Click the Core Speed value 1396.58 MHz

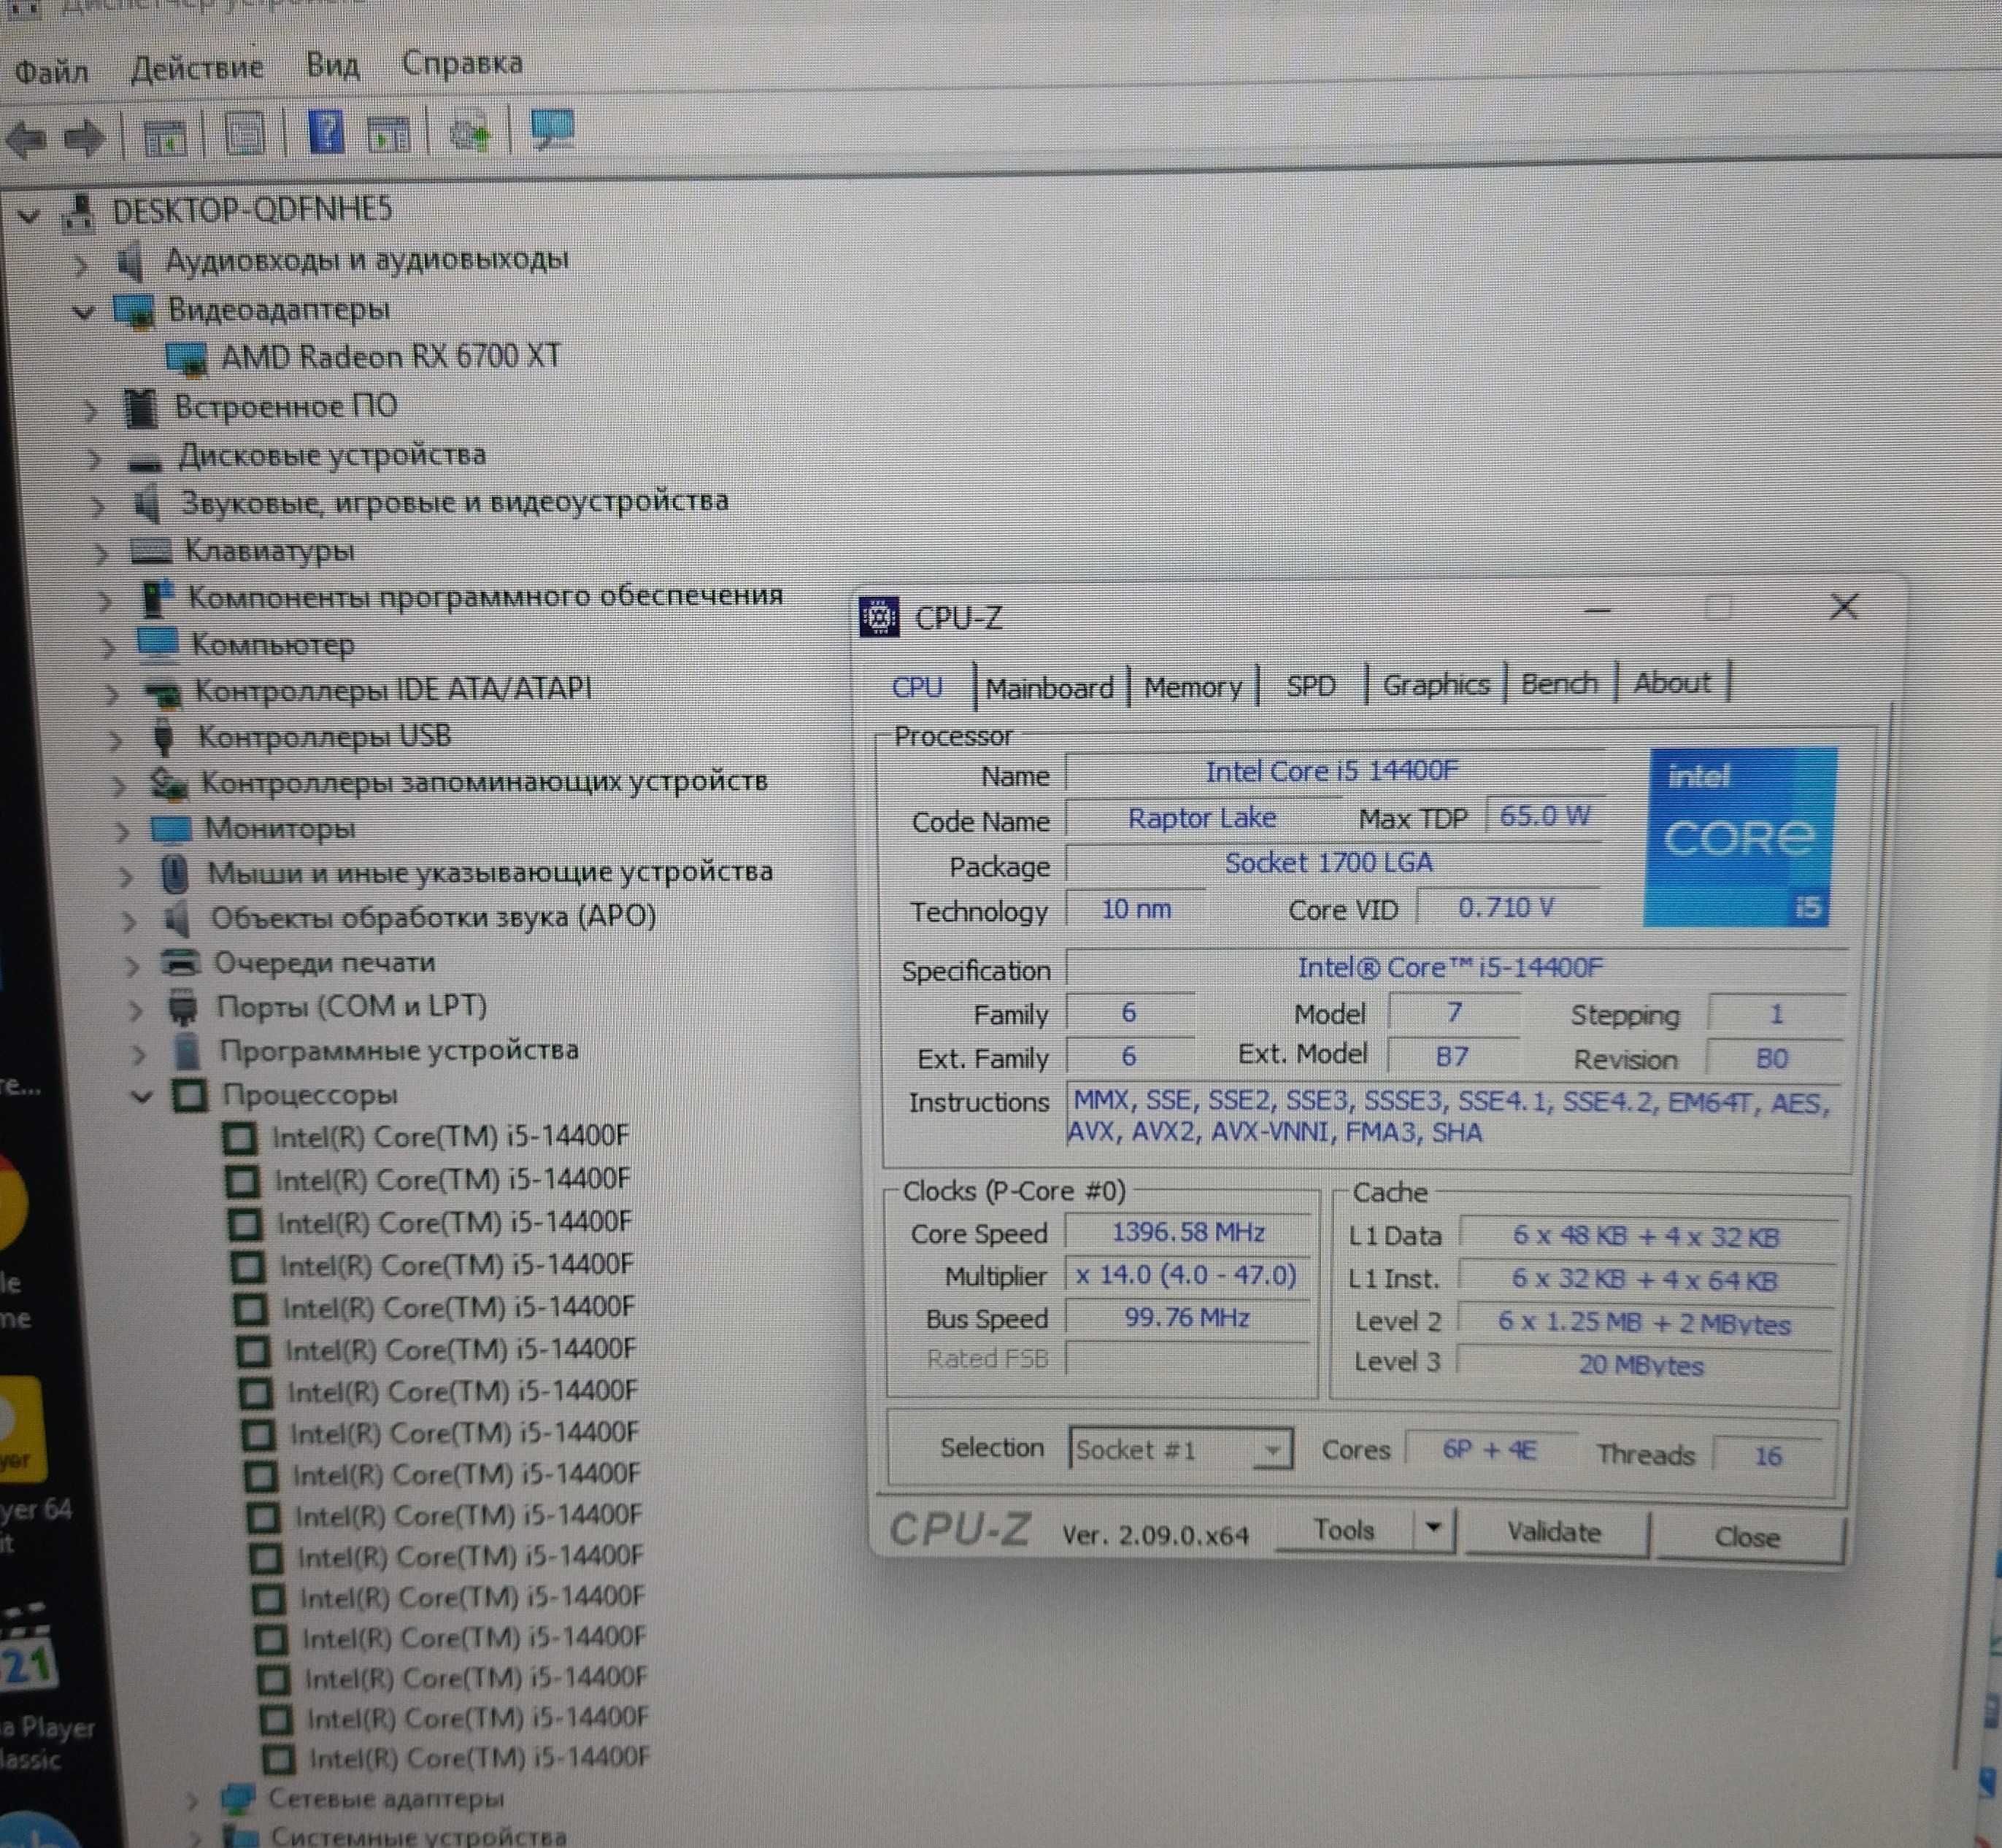point(1187,1233)
